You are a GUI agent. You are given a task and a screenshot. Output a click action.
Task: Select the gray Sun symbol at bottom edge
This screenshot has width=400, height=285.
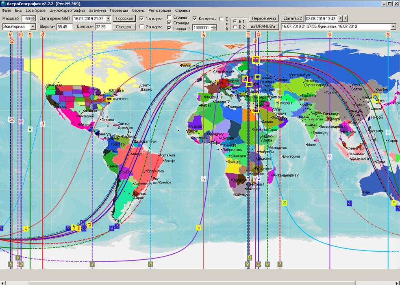259,264
